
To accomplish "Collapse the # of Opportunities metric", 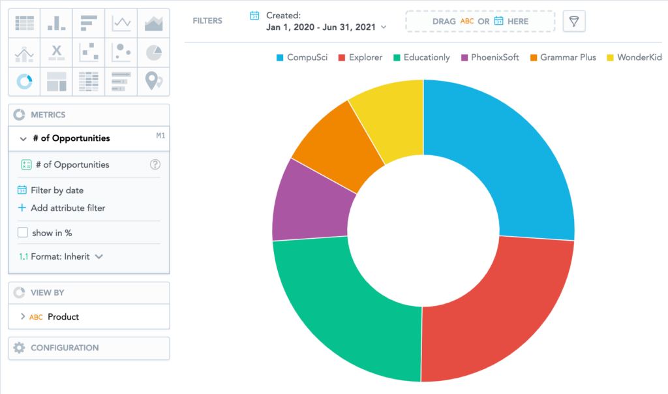I will (23, 138).
